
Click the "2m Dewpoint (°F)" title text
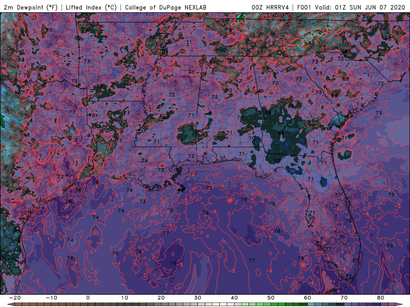pos(30,7)
